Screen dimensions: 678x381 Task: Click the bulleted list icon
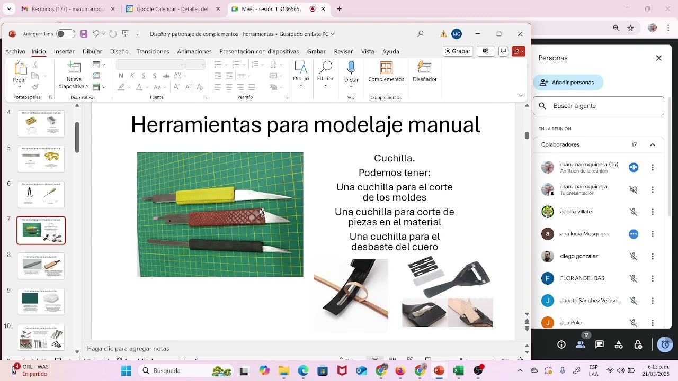(218, 65)
